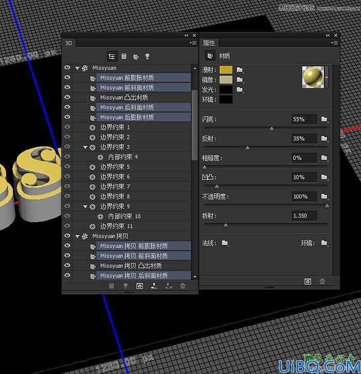Open texture folder for 不透明度 opacity
The image size is (361, 374).
click(x=324, y=197)
